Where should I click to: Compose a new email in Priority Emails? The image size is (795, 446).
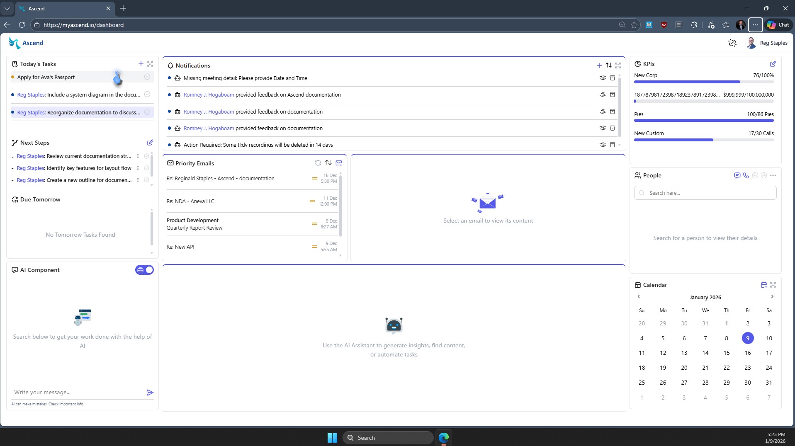click(339, 163)
